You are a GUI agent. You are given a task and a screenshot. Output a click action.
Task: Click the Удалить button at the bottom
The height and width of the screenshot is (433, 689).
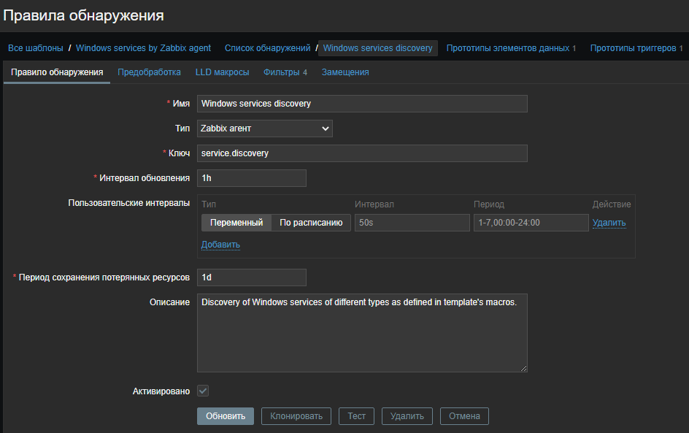click(407, 416)
